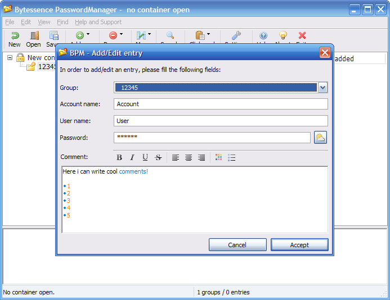Viewport: 390px width, 300px height.
Task: Click the Clipboard toolbar icon
Action: (x=200, y=35)
